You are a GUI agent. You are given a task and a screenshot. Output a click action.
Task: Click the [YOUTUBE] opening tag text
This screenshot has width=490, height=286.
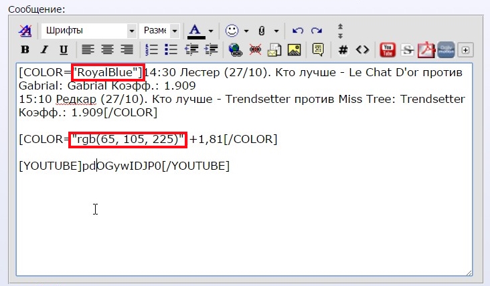[50, 166]
